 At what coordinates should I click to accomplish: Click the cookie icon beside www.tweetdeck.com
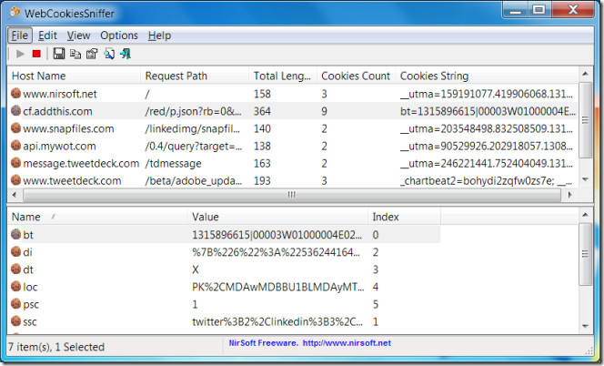(x=15, y=180)
